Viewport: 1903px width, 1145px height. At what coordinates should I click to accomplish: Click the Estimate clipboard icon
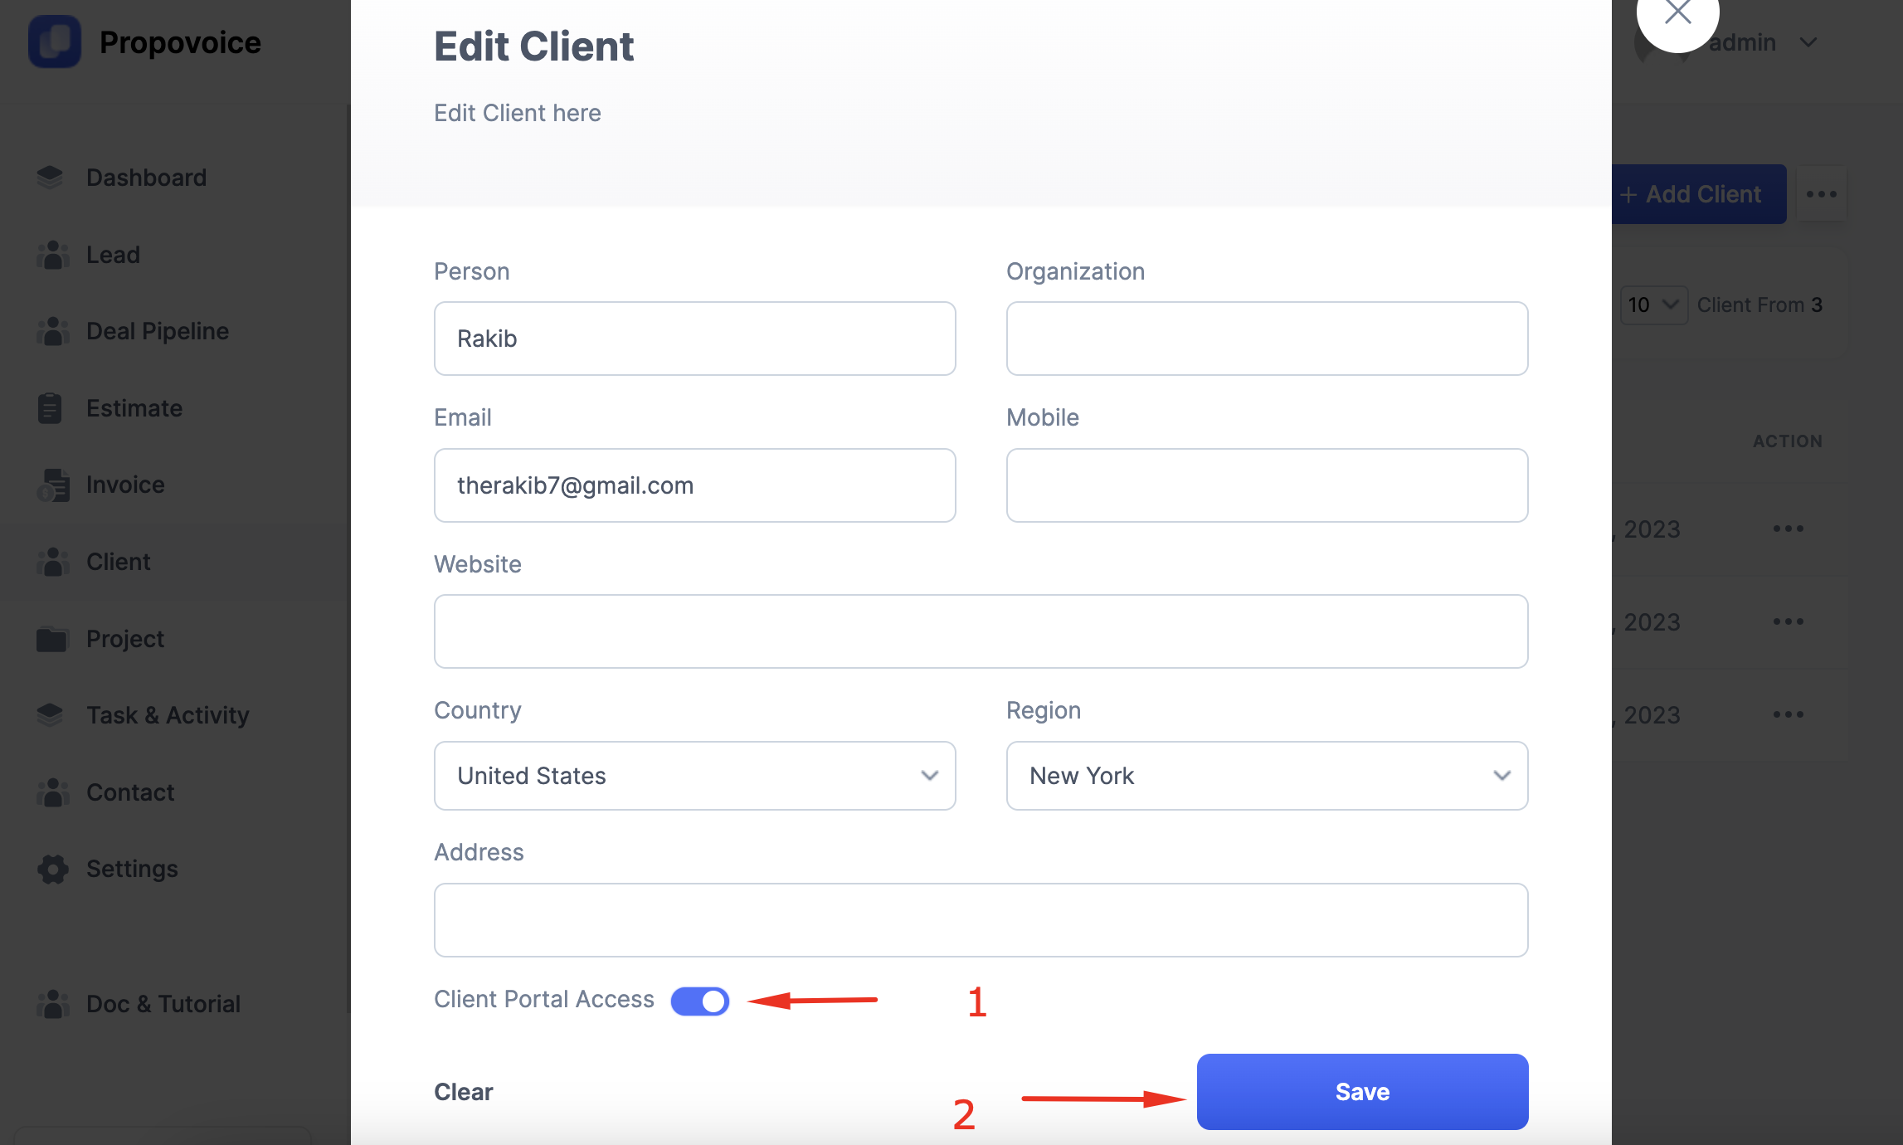[x=50, y=408]
